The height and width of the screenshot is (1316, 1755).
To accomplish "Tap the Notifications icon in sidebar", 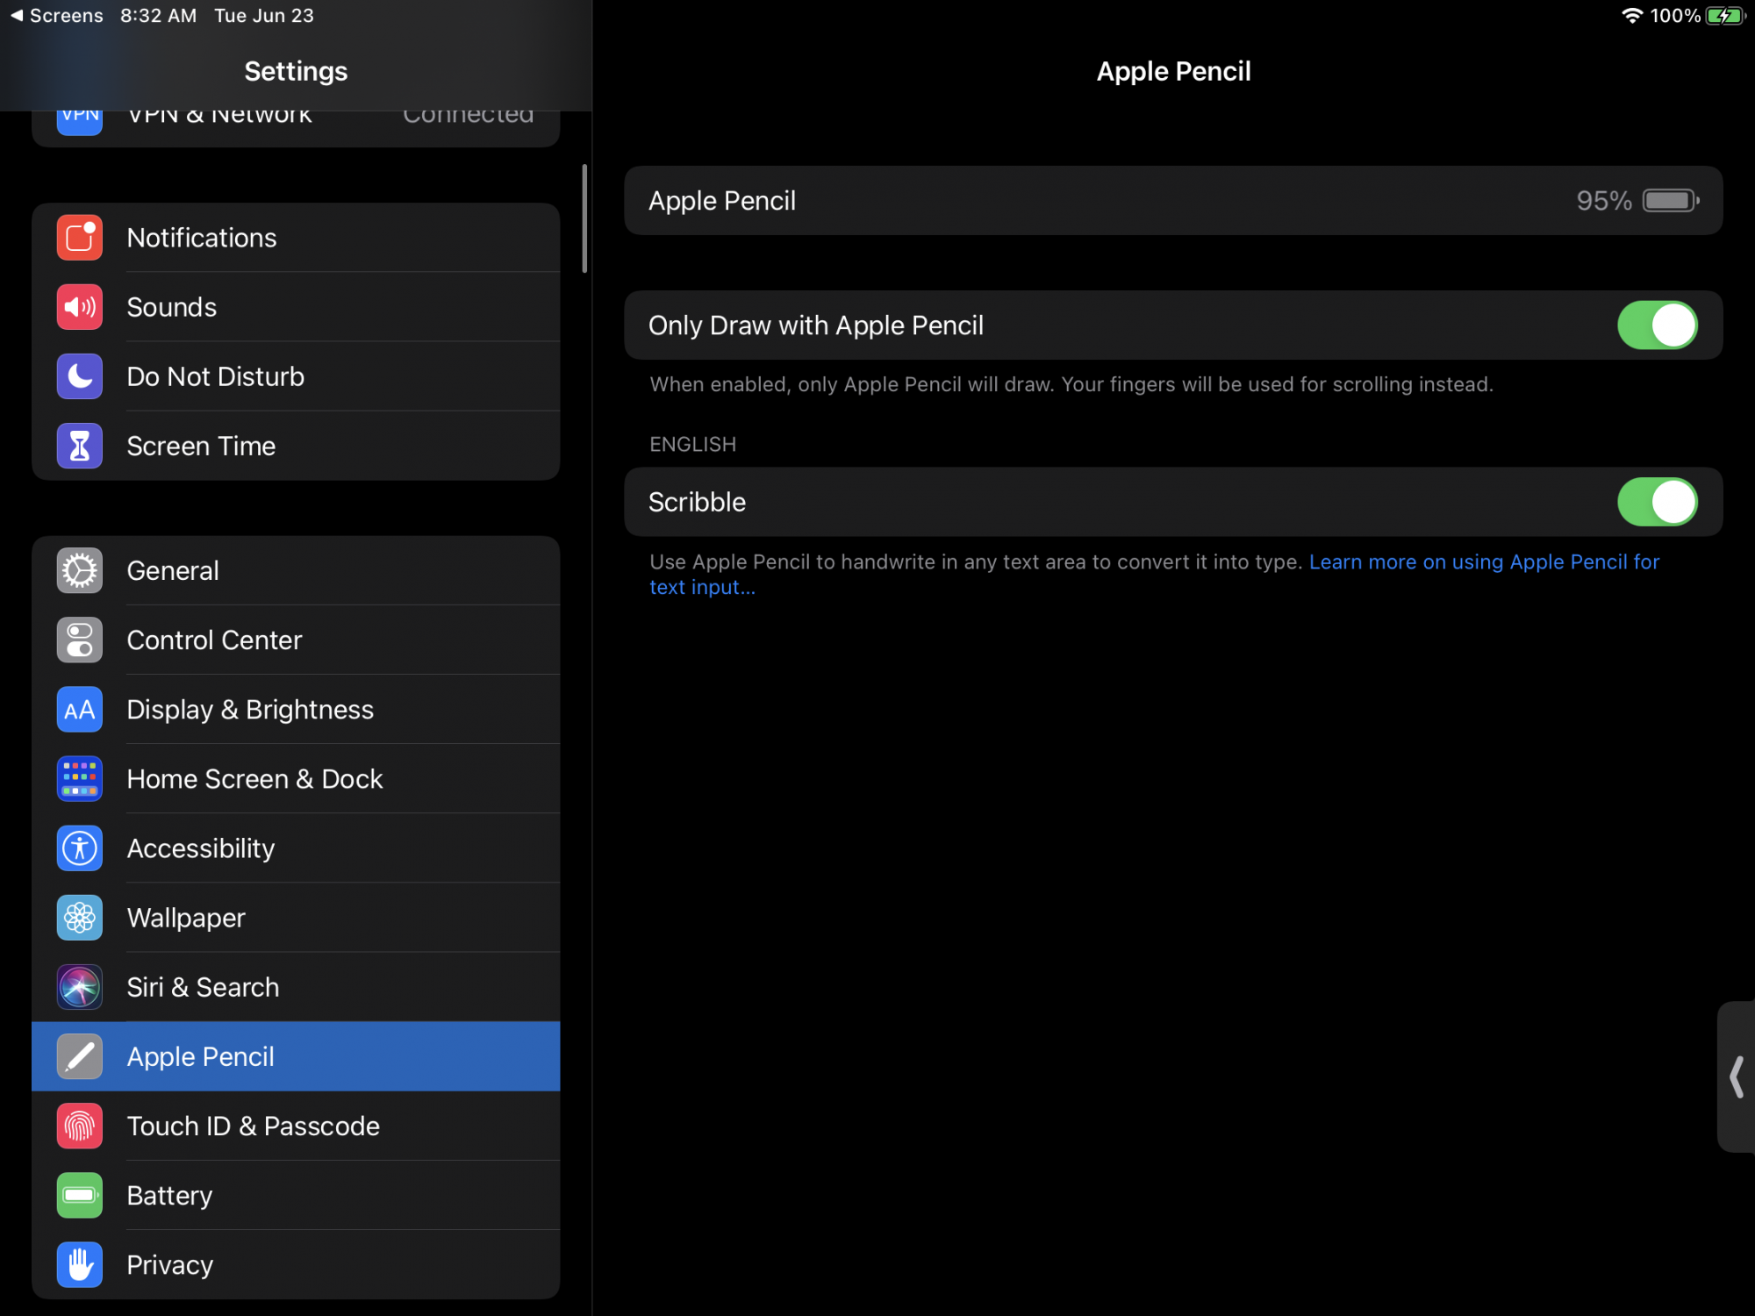I will (79, 238).
